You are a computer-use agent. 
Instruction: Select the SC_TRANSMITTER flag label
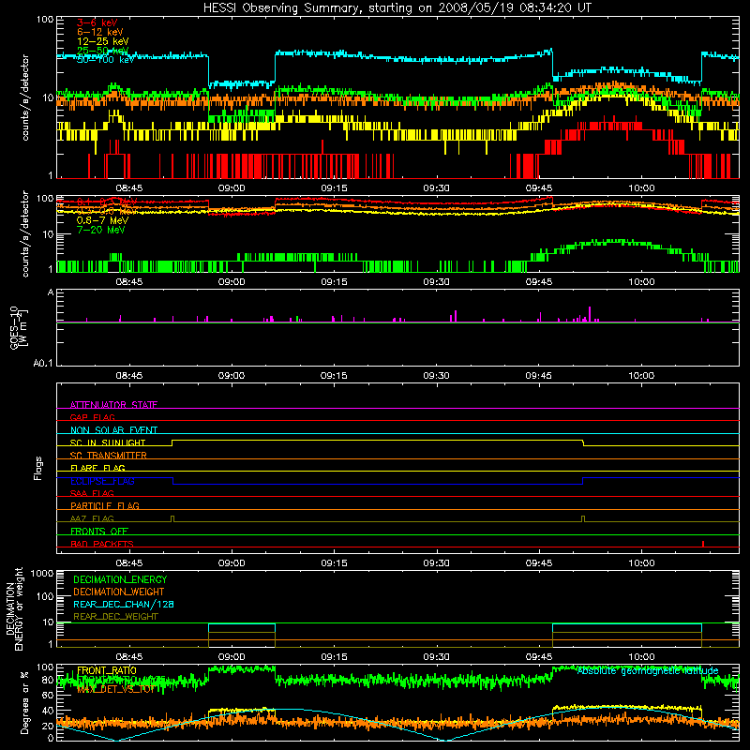pyautogui.click(x=109, y=456)
